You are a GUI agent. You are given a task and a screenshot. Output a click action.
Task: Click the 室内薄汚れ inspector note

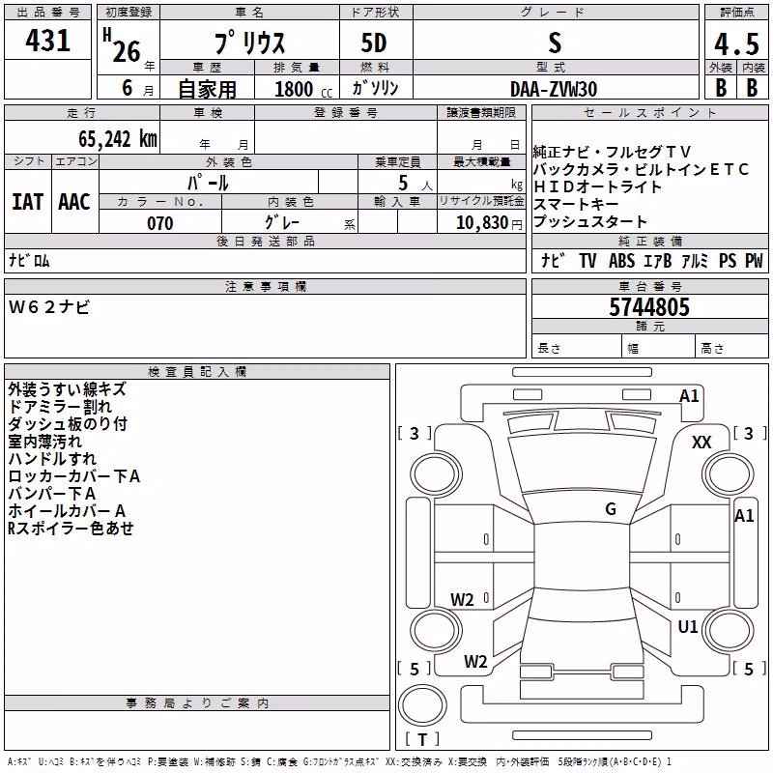coord(45,442)
